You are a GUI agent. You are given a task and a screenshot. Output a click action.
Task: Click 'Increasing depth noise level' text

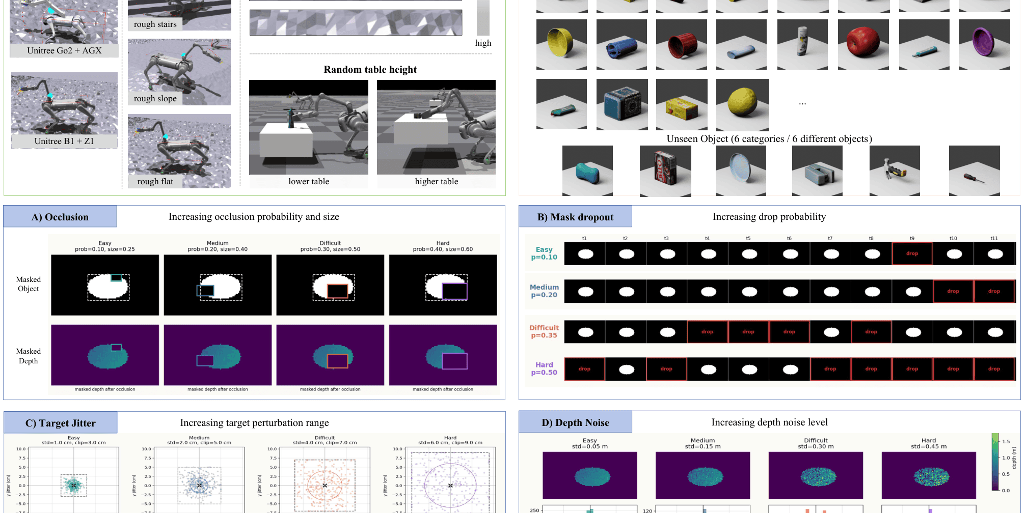coord(769,422)
